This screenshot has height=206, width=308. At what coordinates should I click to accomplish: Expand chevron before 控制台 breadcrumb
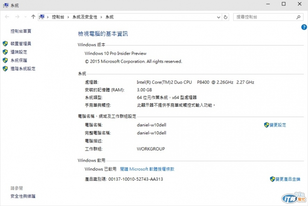[48, 17]
